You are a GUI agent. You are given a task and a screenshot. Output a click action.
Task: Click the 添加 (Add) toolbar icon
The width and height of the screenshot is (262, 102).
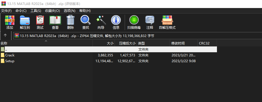click(10, 20)
